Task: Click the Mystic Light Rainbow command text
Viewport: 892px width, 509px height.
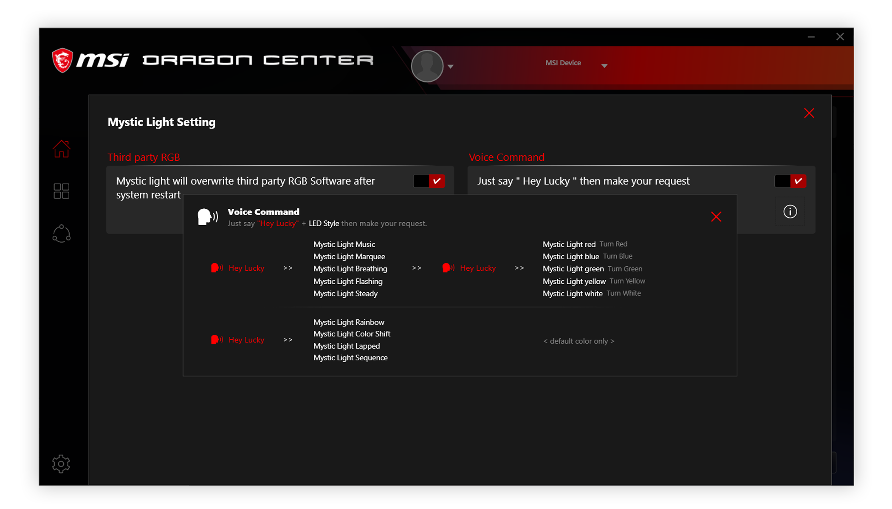Action: [x=349, y=322]
